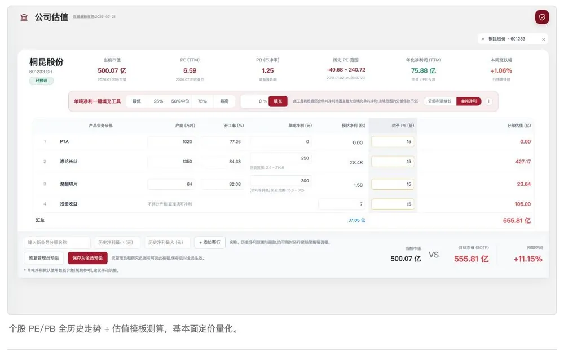Image resolution: width=564 pixels, height=352 pixels.
Task: Click the 当前市值 value 500.07 亿 at top
Action: (112, 71)
